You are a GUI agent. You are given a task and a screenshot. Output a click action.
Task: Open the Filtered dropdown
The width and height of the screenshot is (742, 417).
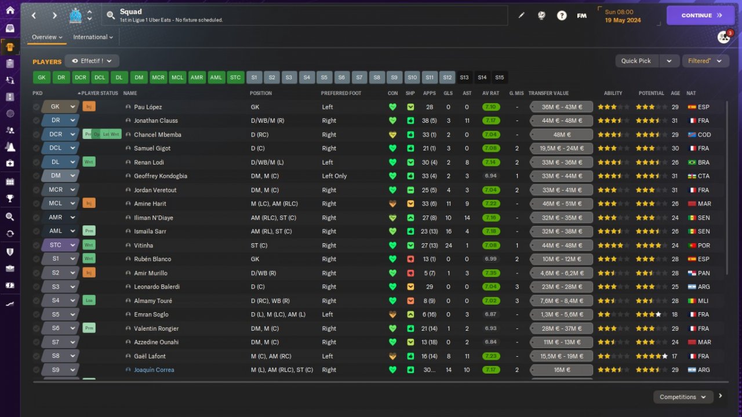[704, 61]
